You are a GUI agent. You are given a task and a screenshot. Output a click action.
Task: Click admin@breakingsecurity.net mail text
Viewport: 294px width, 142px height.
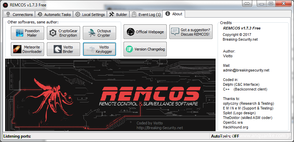click(246, 70)
